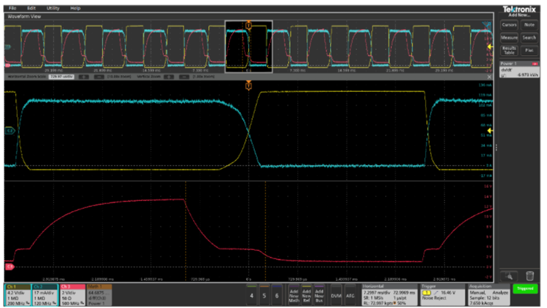The height and width of the screenshot is (308, 547).
Task: Click the zoom magnifier icon beside trash
Action: pyautogui.click(x=510, y=276)
